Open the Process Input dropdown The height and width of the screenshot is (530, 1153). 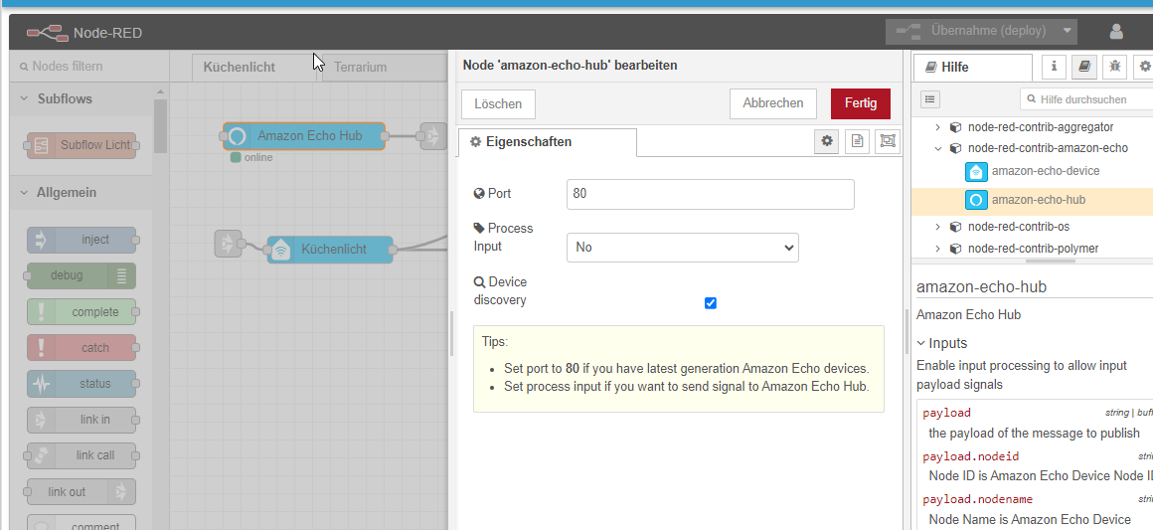[683, 248]
